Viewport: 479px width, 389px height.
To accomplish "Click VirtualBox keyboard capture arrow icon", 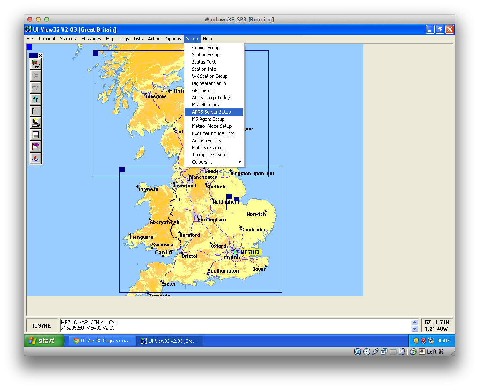I will pyautogui.click(x=422, y=352).
